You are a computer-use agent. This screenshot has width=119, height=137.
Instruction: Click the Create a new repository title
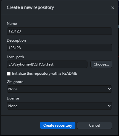click(x=30, y=7)
